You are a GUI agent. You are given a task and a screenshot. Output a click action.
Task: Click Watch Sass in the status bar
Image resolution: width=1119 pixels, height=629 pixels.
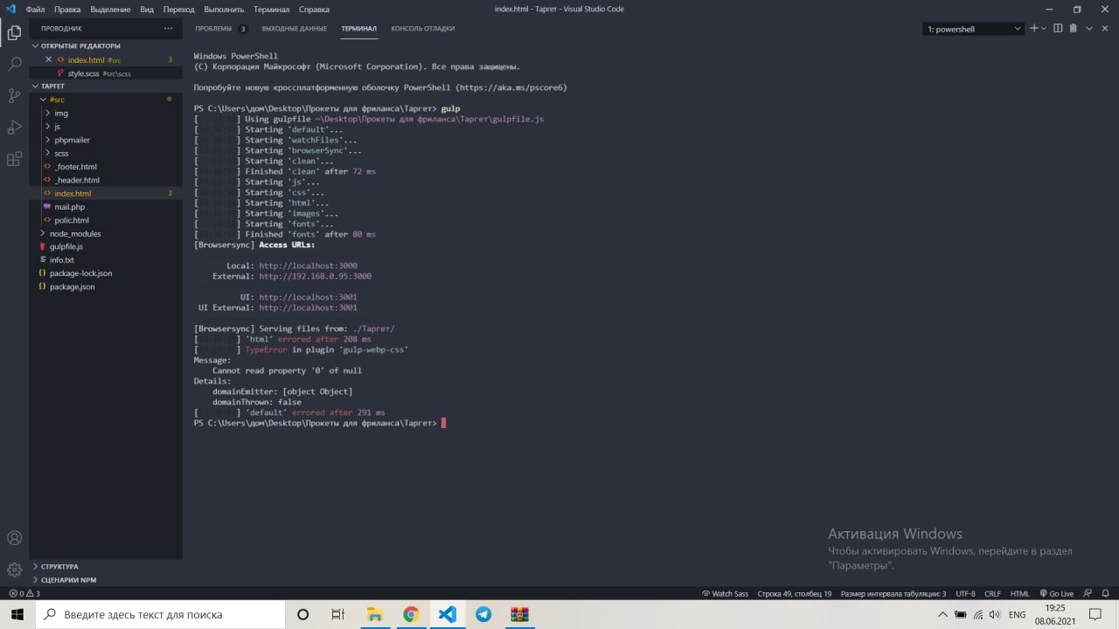725,593
